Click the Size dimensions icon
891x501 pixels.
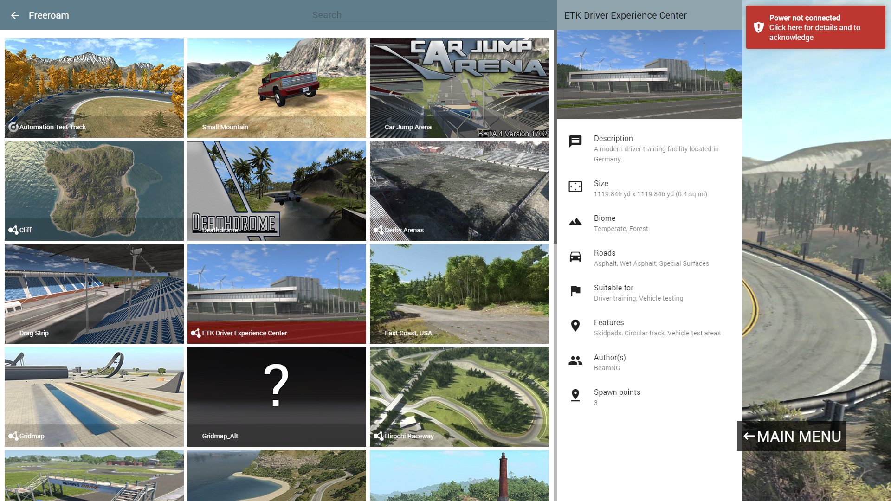575,186
